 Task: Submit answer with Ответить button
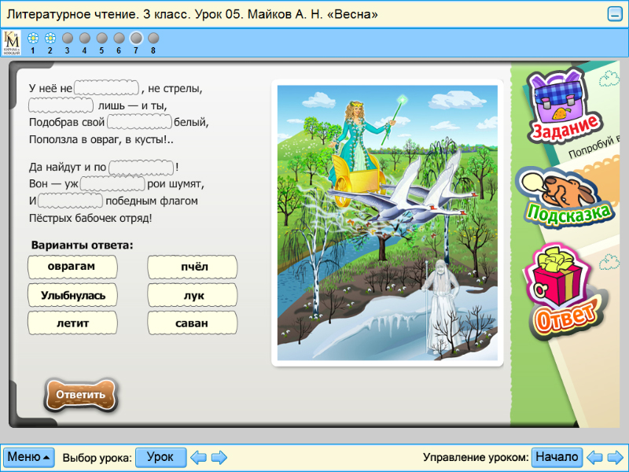[x=81, y=395]
